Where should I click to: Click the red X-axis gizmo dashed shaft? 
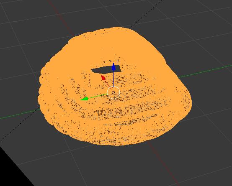click(108, 84)
